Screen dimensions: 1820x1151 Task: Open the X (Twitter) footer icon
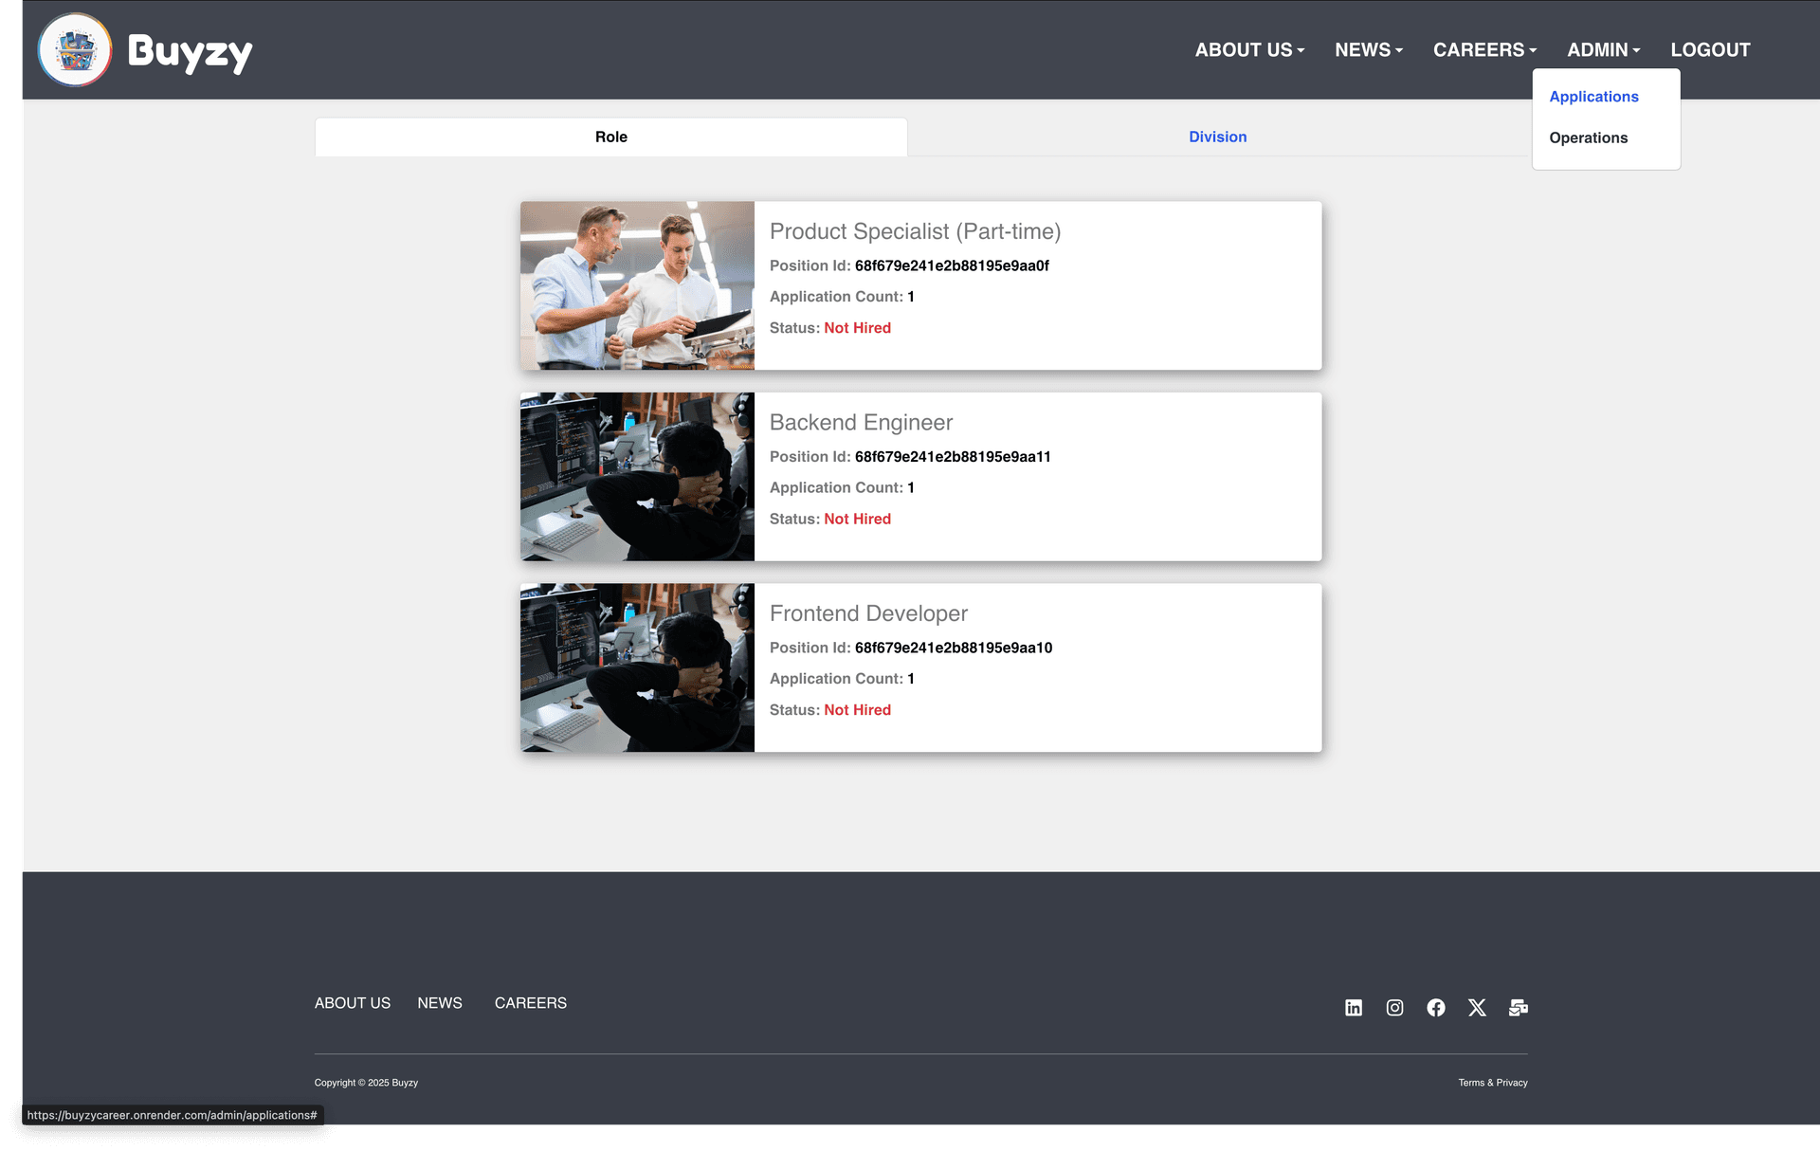pyautogui.click(x=1477, y=1008)
